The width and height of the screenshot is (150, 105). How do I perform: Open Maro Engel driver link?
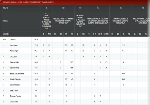tap(14, 51)
